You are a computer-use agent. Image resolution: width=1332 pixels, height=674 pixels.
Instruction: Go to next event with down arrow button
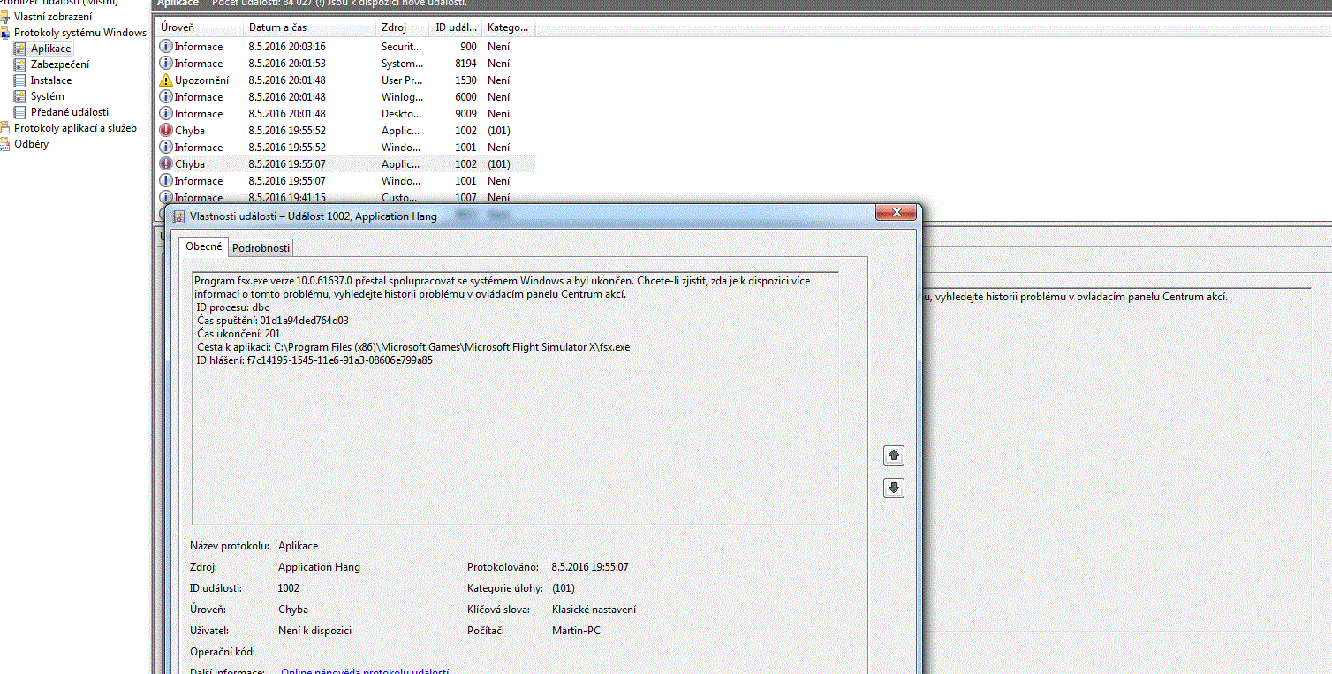tap(894, 488)
